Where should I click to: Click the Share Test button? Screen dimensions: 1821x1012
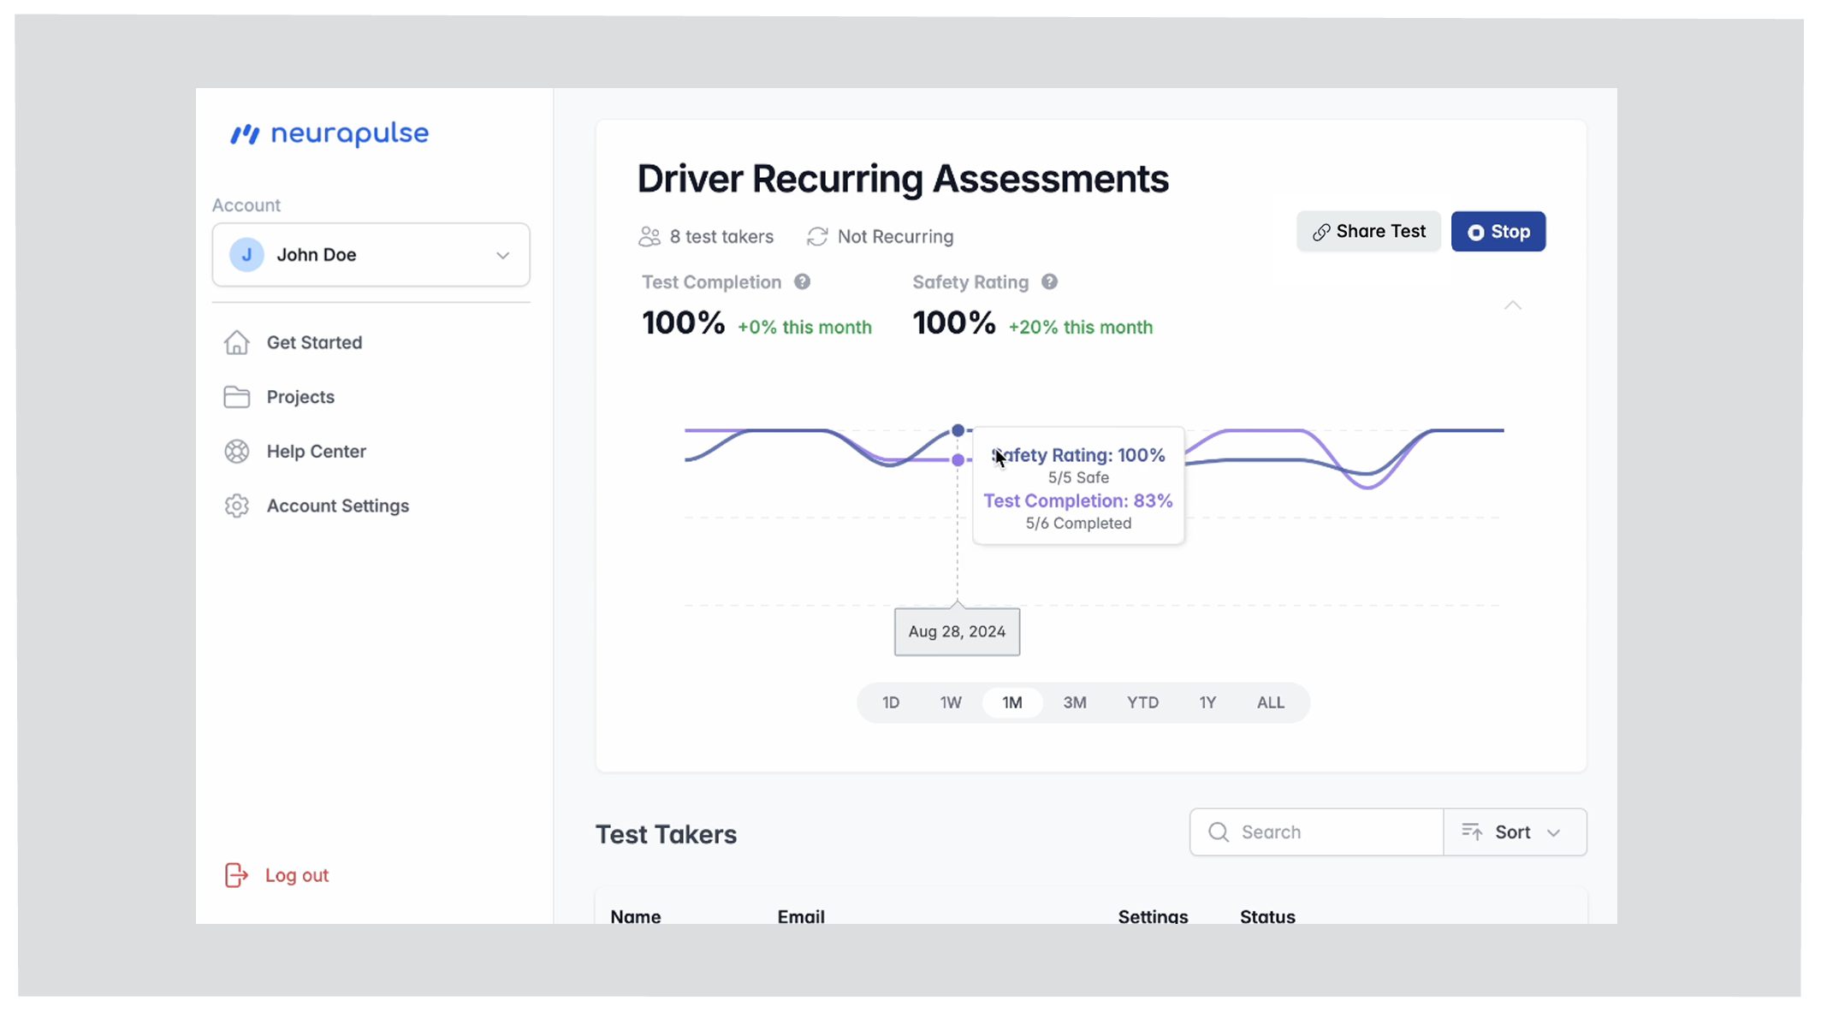1368,232
